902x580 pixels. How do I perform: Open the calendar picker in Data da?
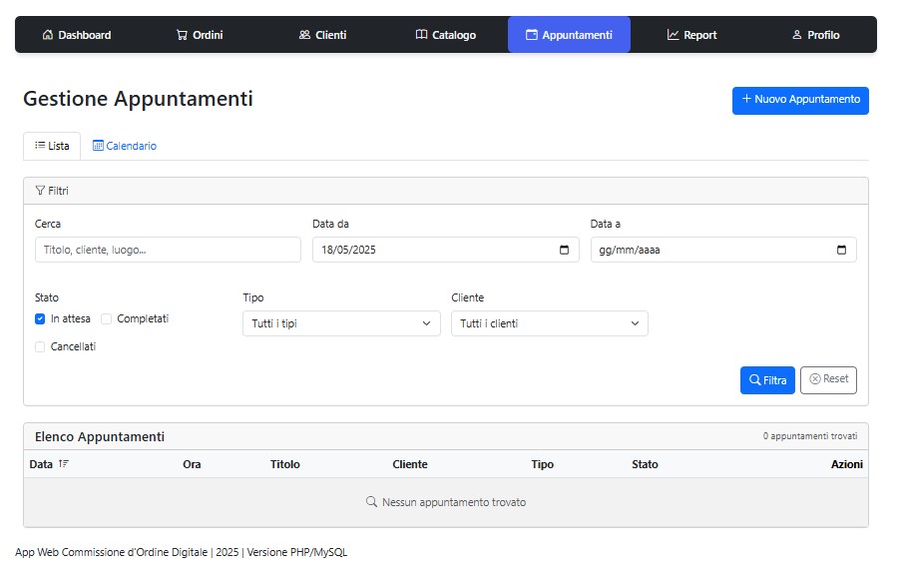click(564, 250)
